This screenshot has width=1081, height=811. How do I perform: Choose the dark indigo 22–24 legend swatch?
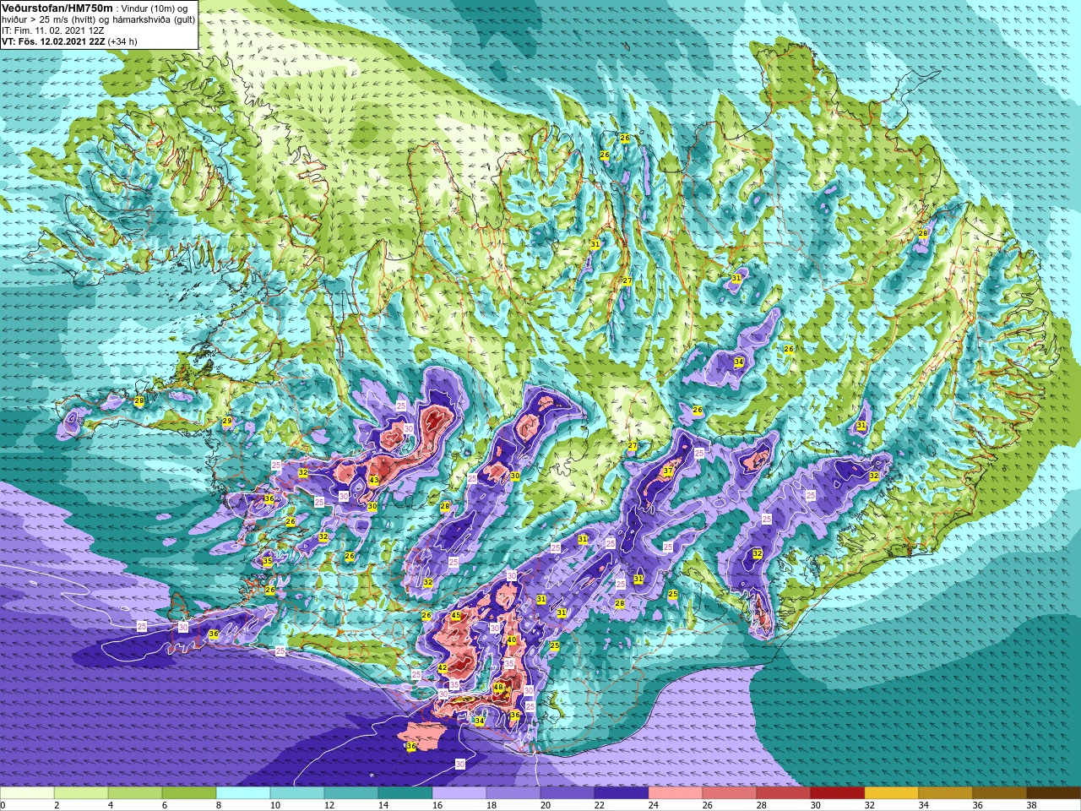[x=622, y=793]
